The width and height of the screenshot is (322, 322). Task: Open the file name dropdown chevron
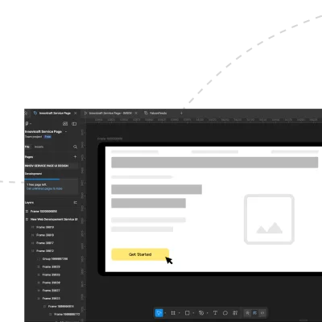pyautogui.click(x=66, y=132)
